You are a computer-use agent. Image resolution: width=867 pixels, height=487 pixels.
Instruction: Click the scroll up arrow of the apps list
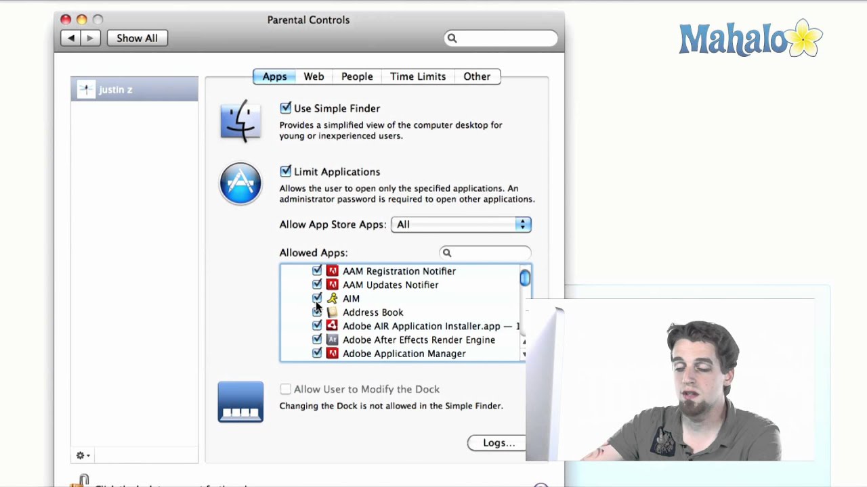click(x=524, y=342)
